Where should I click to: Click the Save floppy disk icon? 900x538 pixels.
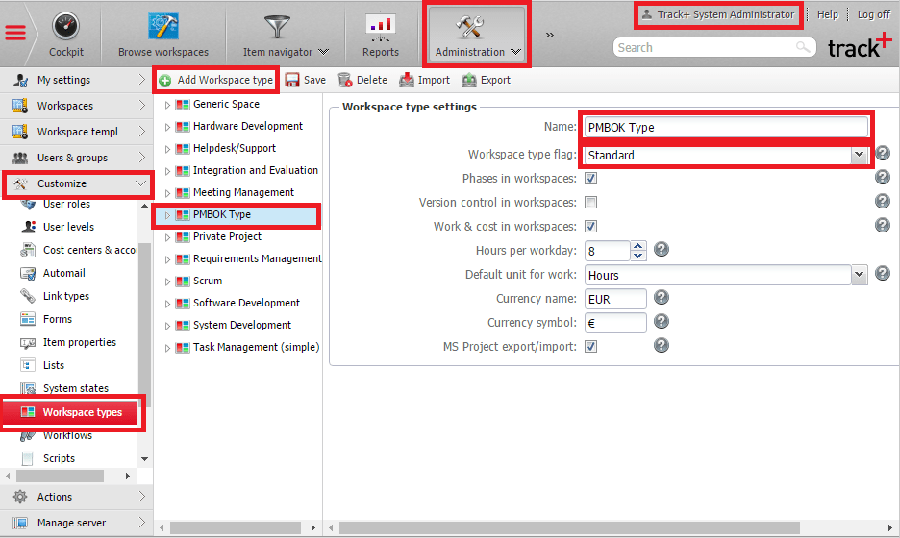point(292,80)
